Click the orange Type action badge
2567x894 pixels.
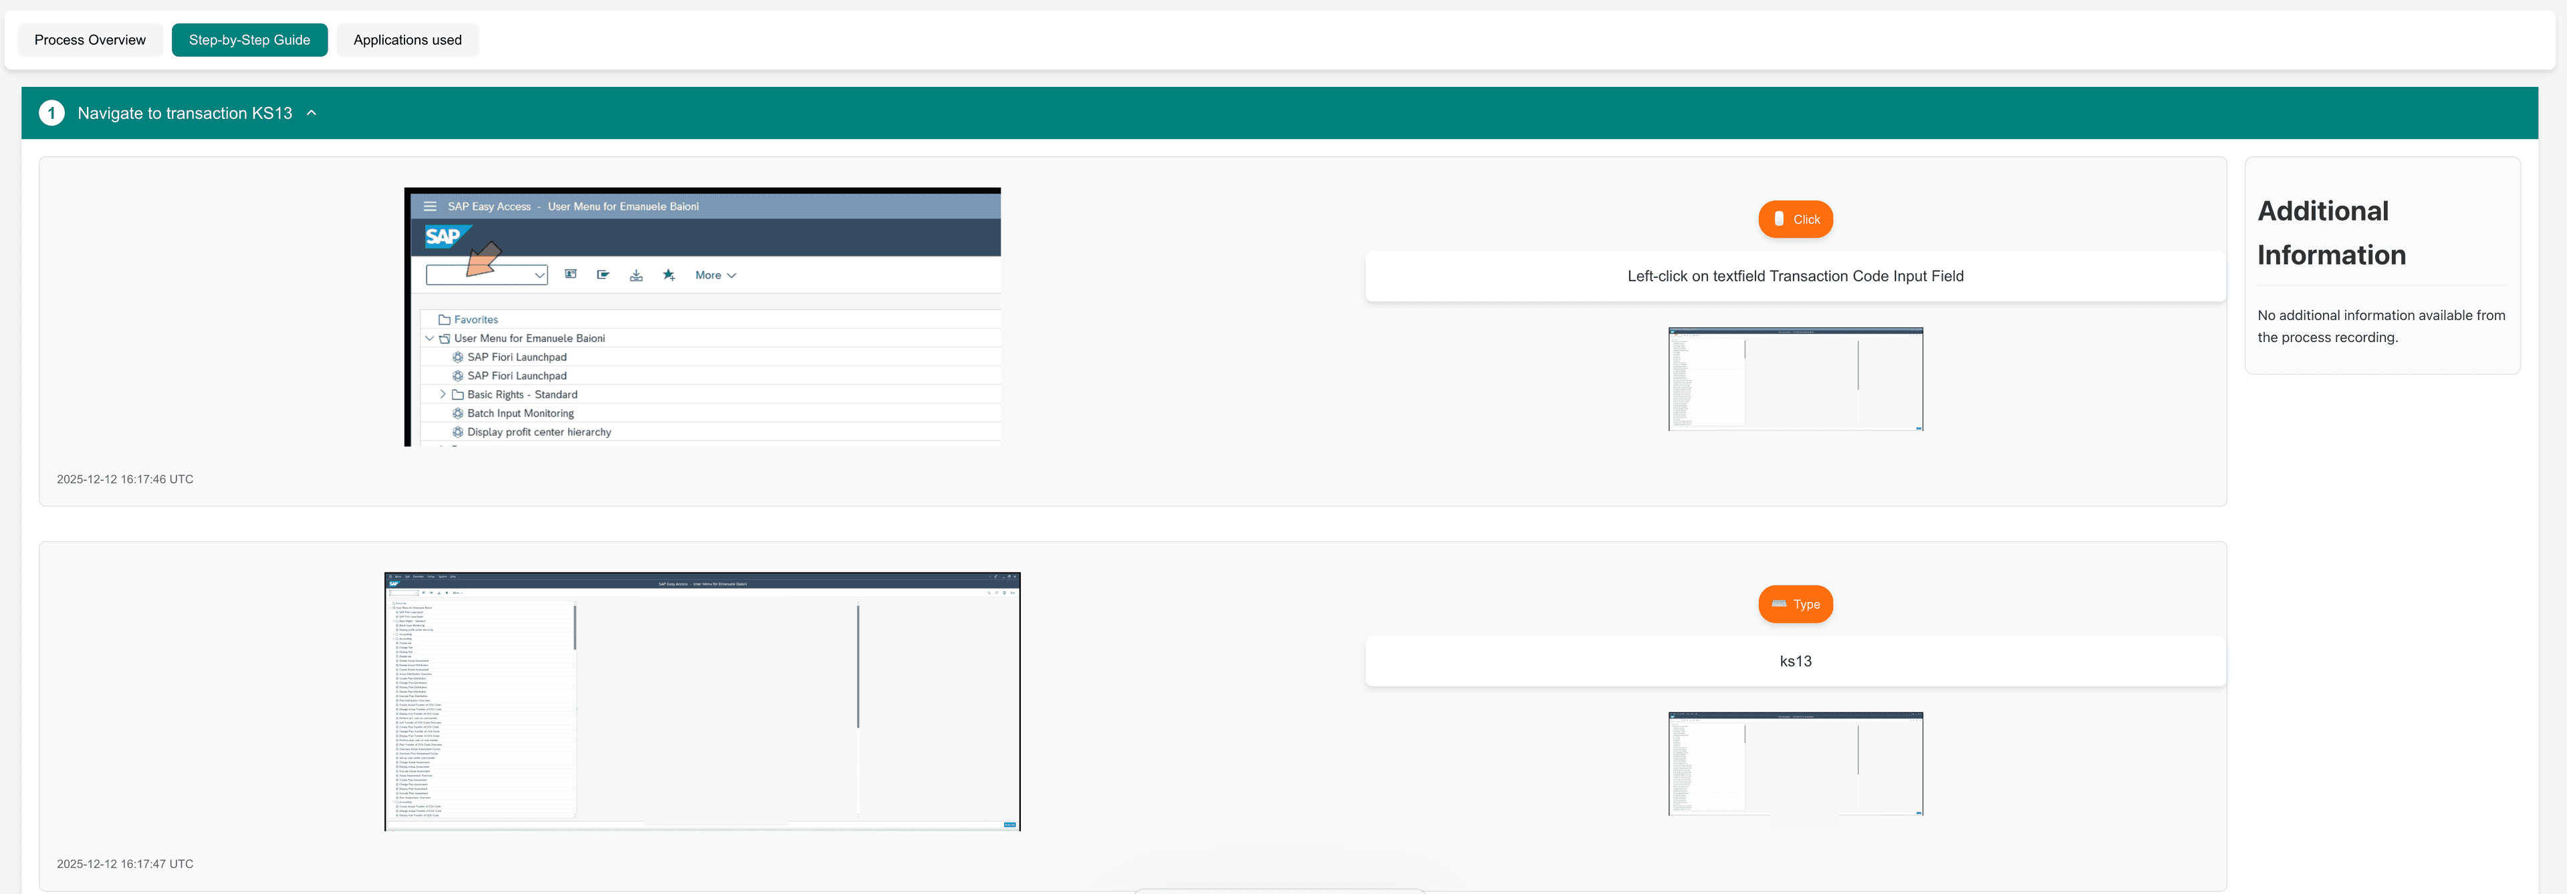(x=1796, y=604)
